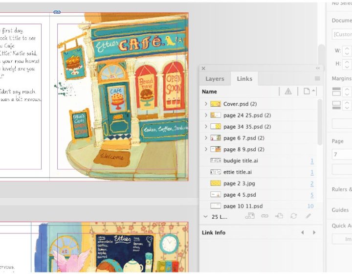Go to page 2 link for page 2 3.jpg

tap(311, 183)
